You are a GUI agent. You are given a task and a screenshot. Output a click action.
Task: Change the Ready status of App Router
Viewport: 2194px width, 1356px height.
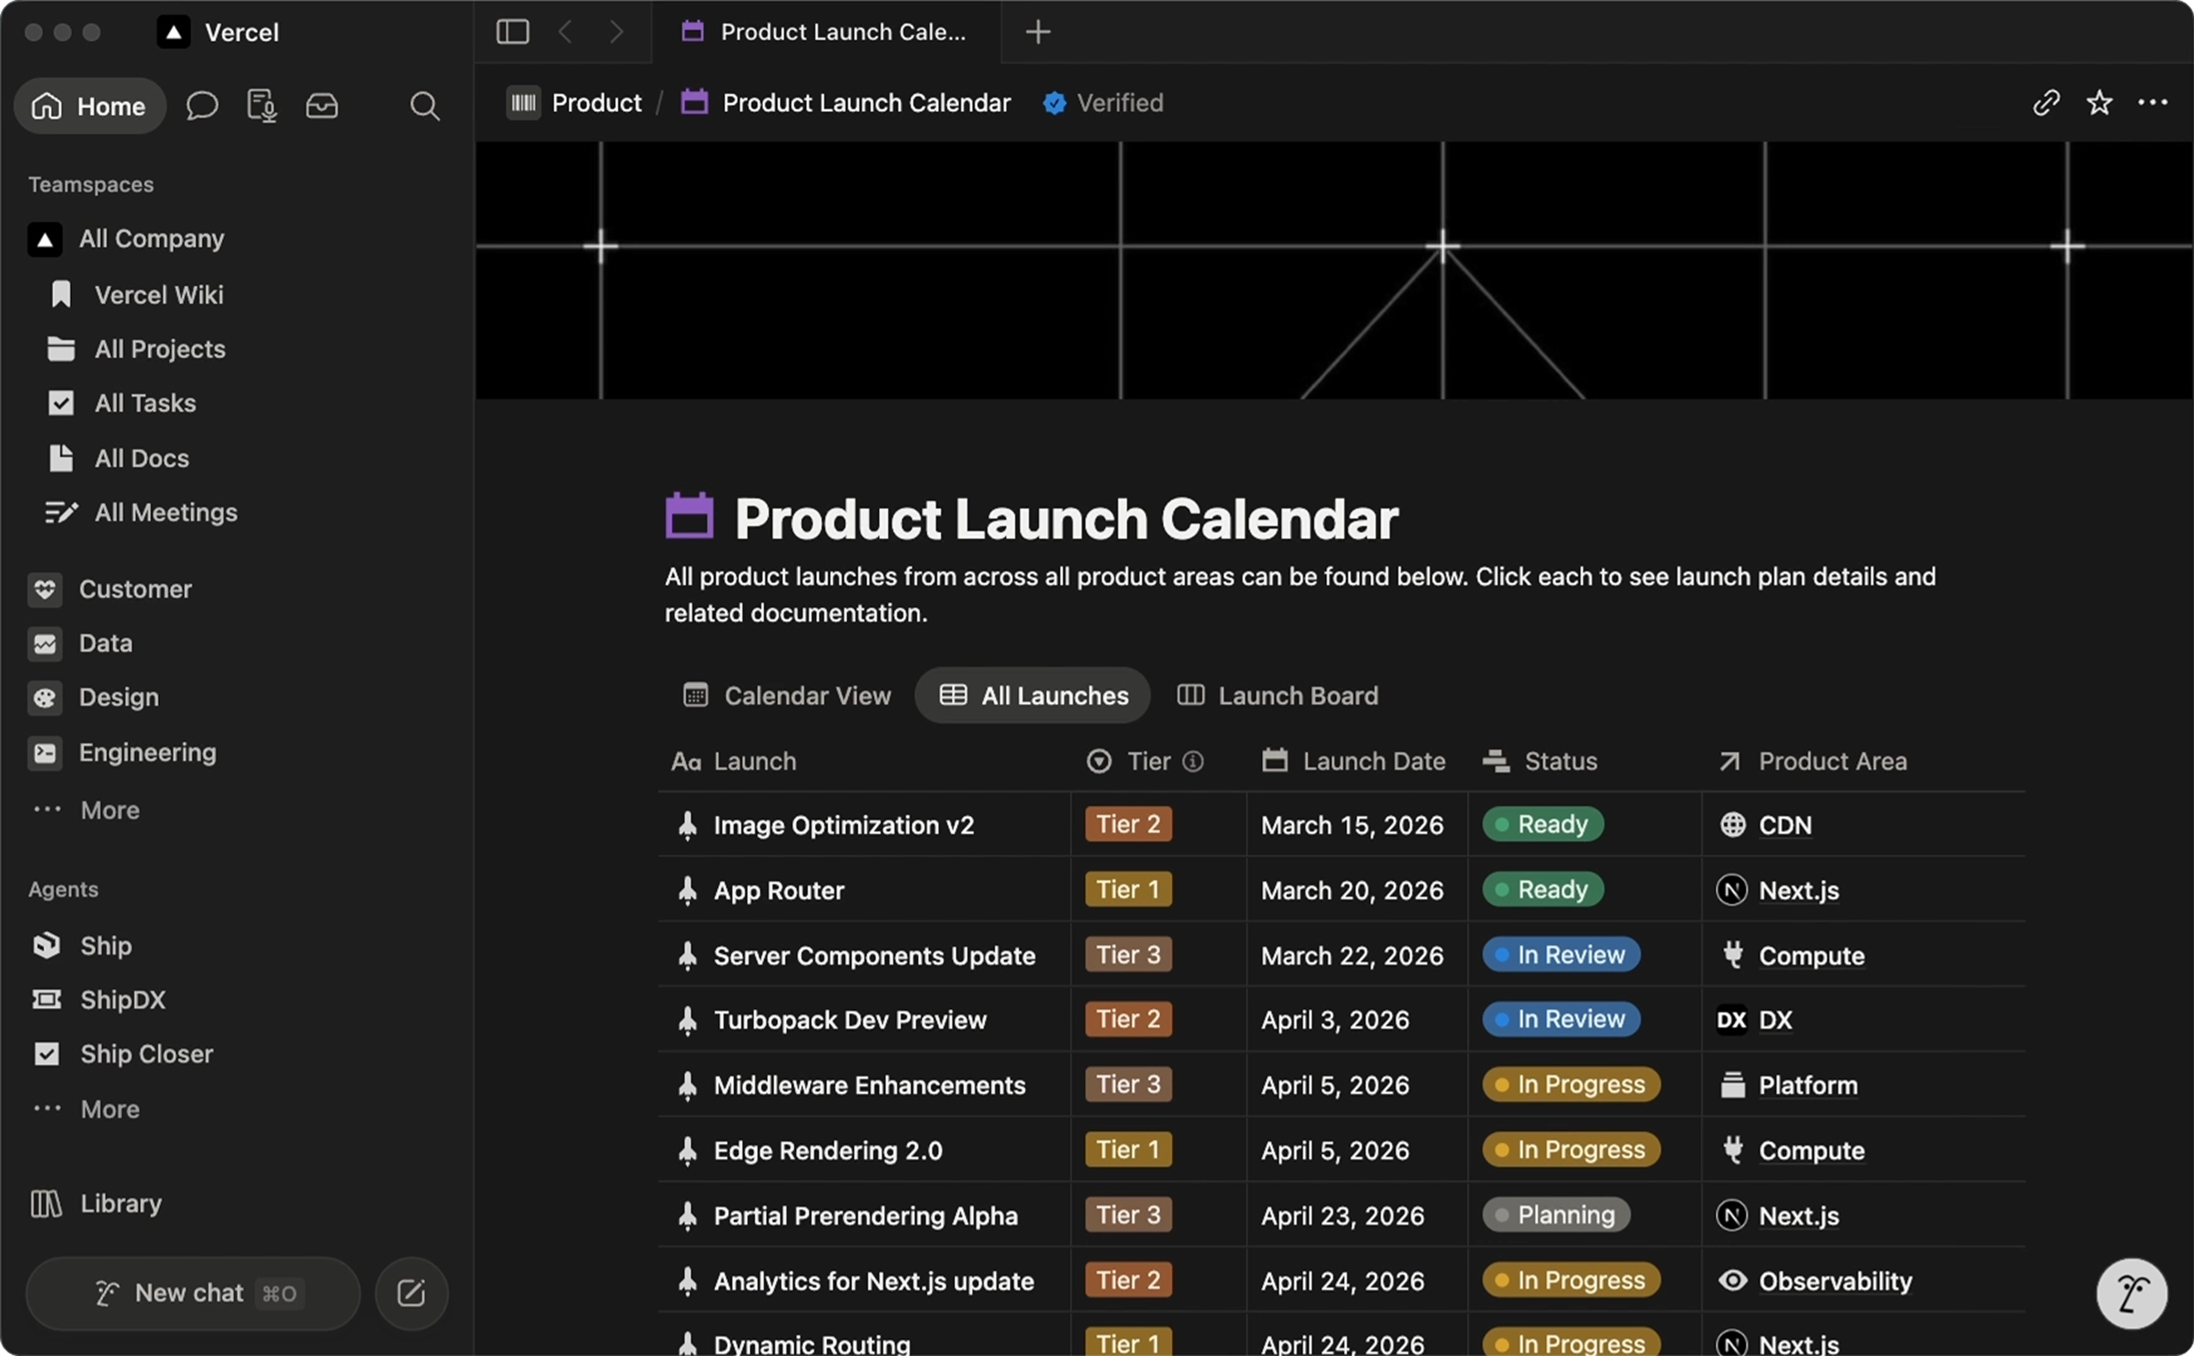[1543, 890]
